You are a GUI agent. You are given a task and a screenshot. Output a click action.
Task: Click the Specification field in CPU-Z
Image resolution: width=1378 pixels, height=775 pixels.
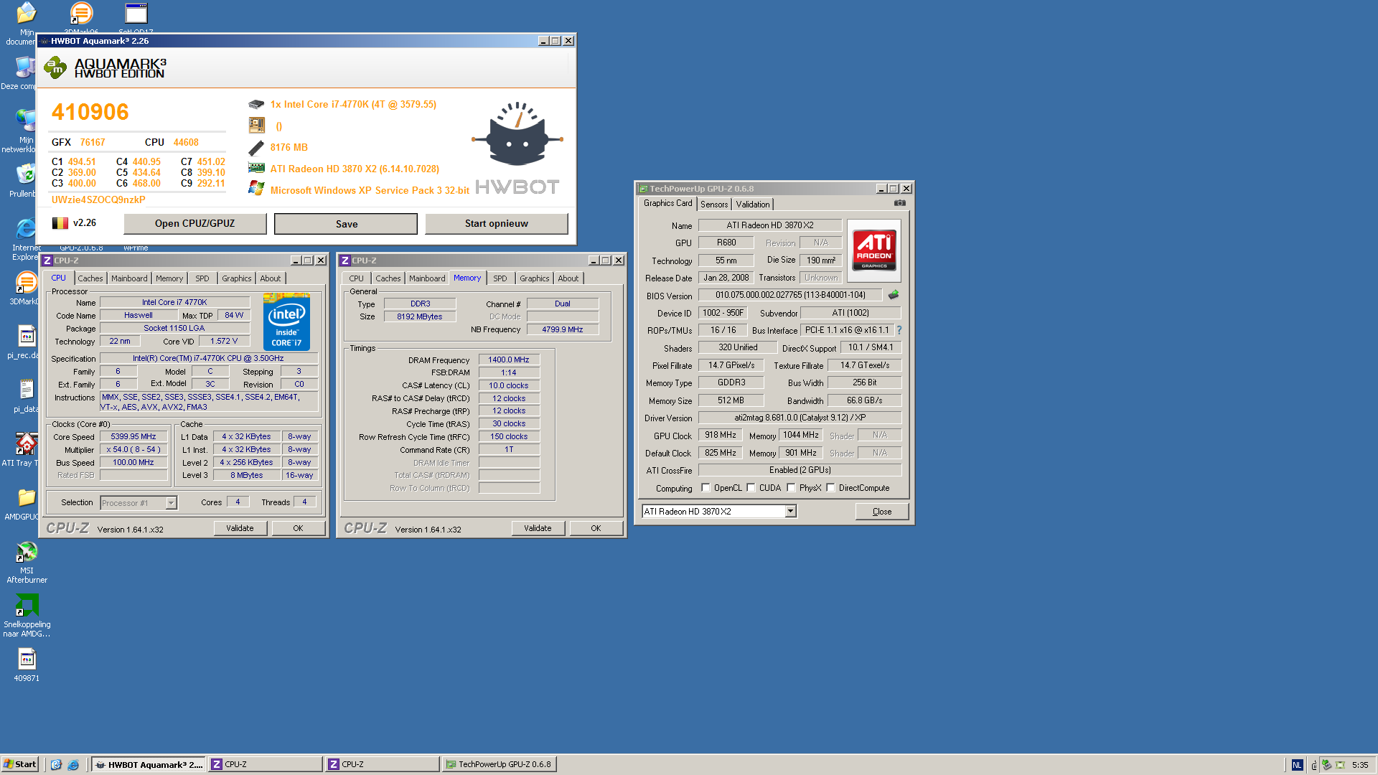click(x=208, y=359)
